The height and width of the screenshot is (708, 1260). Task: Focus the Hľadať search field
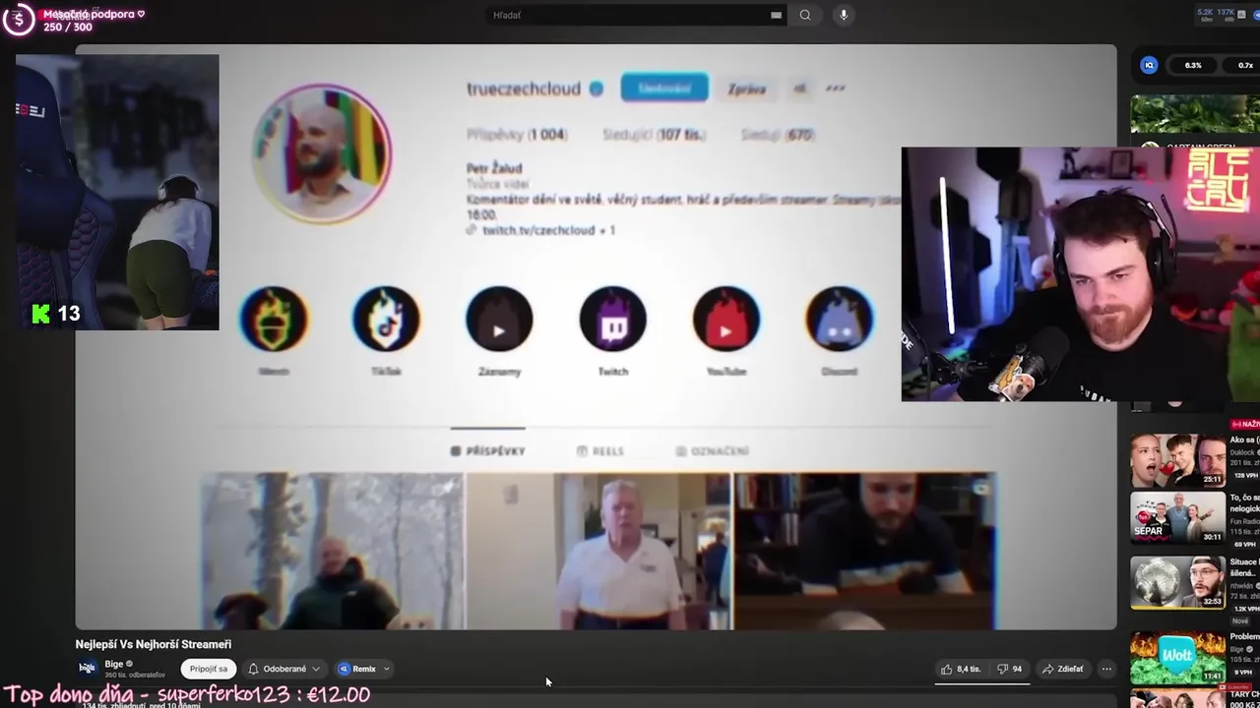coord(630,15)
